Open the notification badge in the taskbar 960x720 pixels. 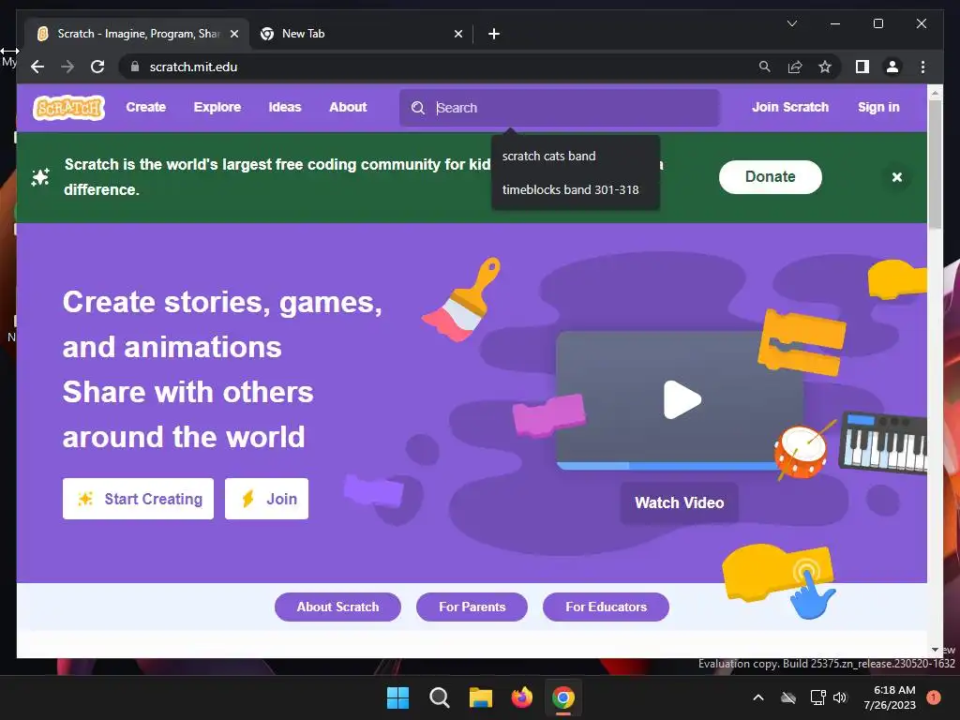point(934,697)
